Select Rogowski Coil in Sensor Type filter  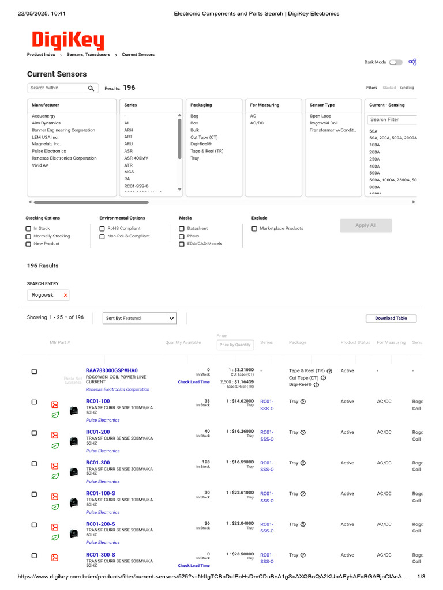pyautogui.click(x=324, y=123)
